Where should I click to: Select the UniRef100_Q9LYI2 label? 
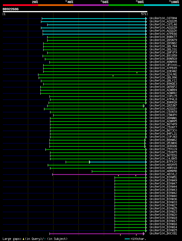tap(163, 81)
